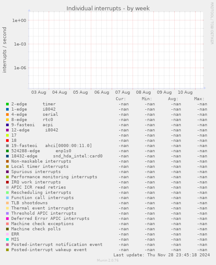Click the yellow 8-edge rtc0 legend swatch
Viewport: 216px width, 265px height.
coord(7,120)
